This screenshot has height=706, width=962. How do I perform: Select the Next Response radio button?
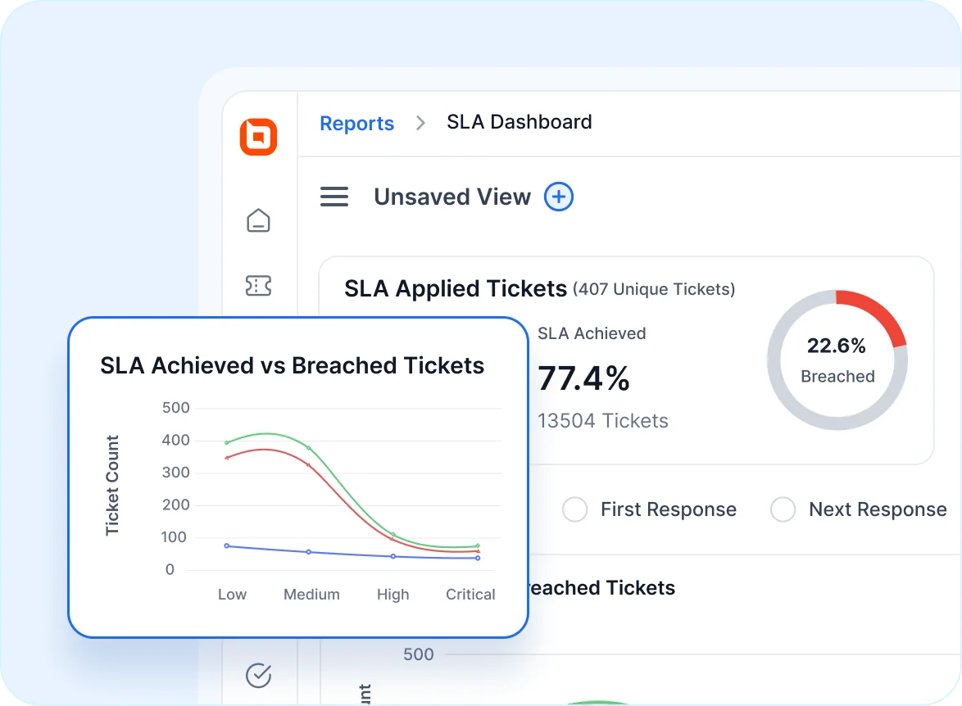pos(783,509)
